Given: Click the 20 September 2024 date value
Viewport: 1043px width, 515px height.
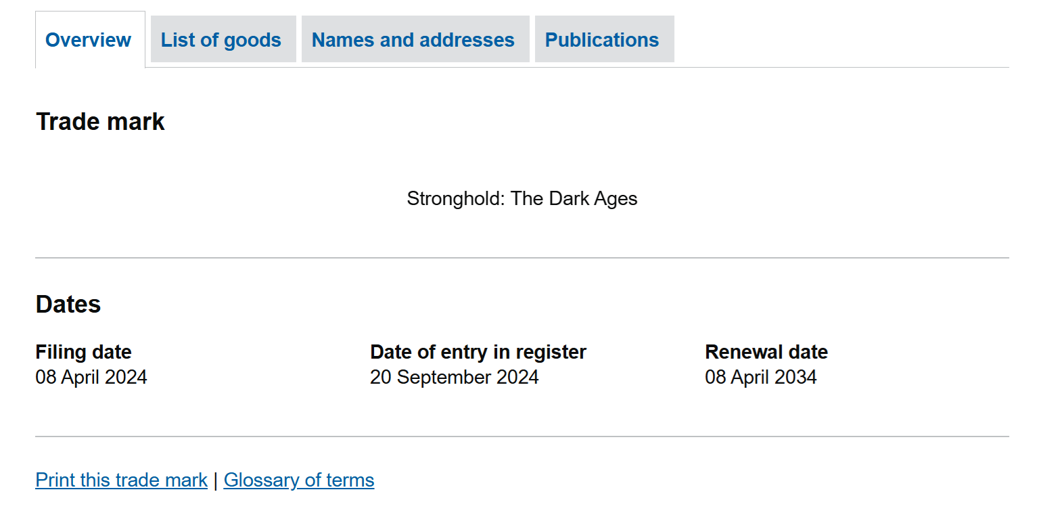Looking at the screenshot, I should (454, 377).
